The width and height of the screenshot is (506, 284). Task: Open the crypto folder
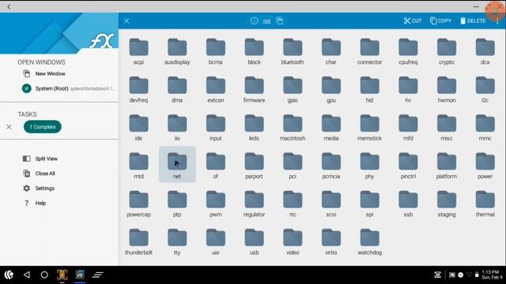coord(446,51)
